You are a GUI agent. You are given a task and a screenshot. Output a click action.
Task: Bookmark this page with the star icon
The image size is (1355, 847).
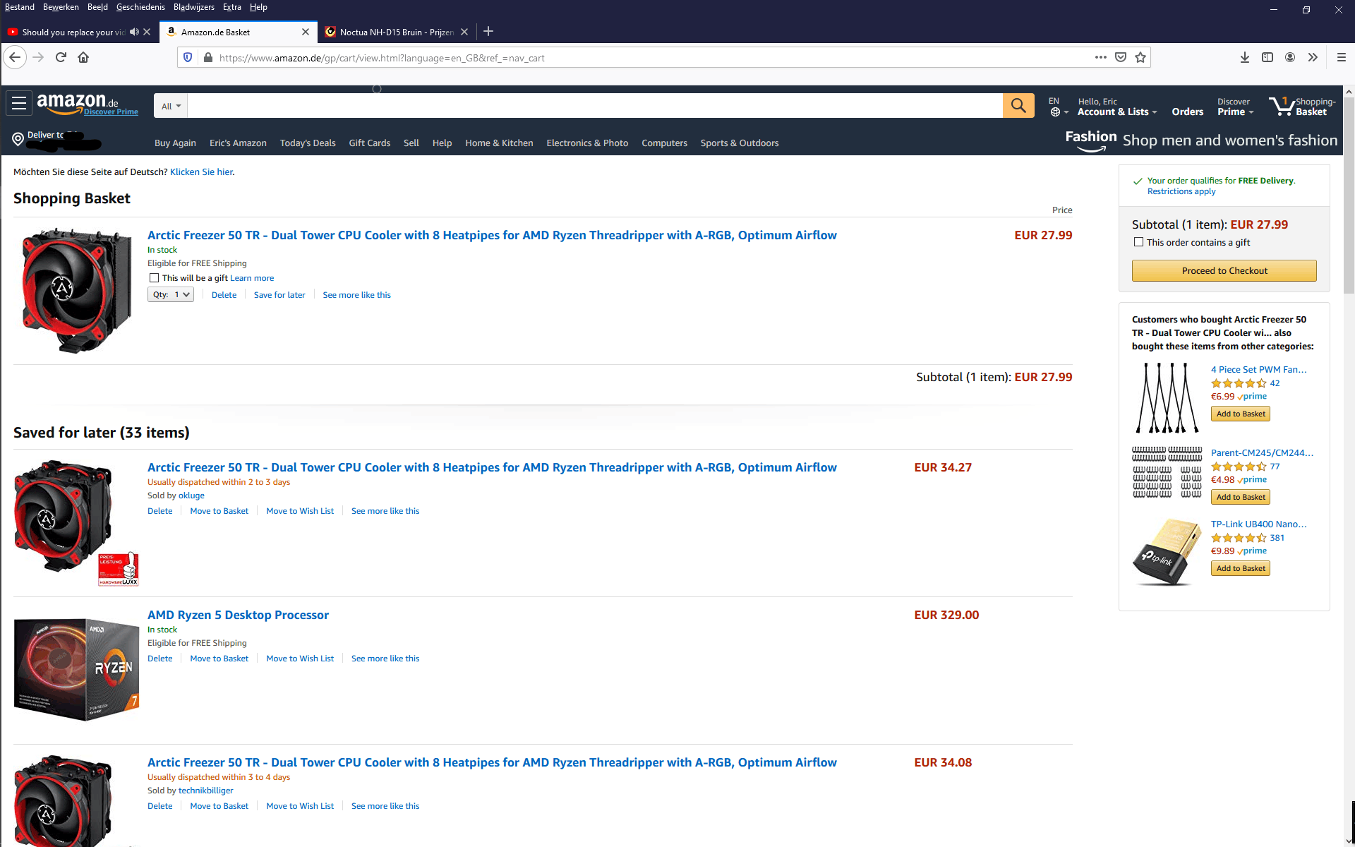(x=1140, y=58)
